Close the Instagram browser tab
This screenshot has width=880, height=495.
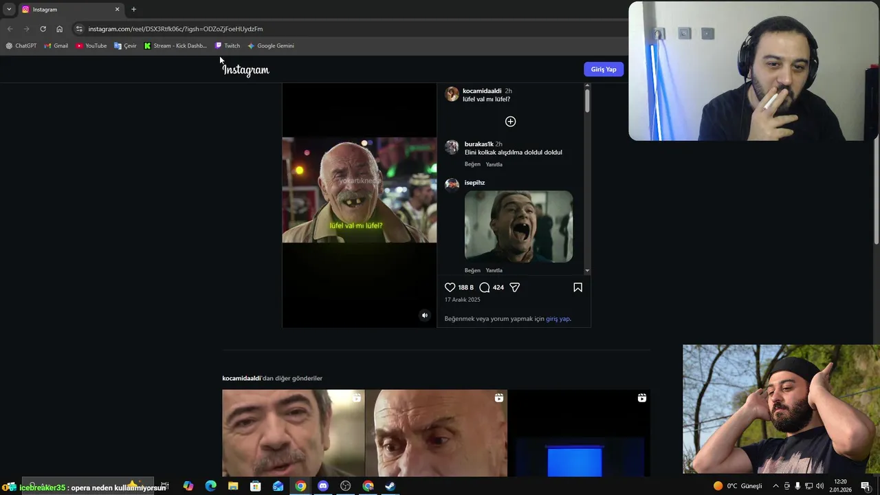tap(117, 10)
